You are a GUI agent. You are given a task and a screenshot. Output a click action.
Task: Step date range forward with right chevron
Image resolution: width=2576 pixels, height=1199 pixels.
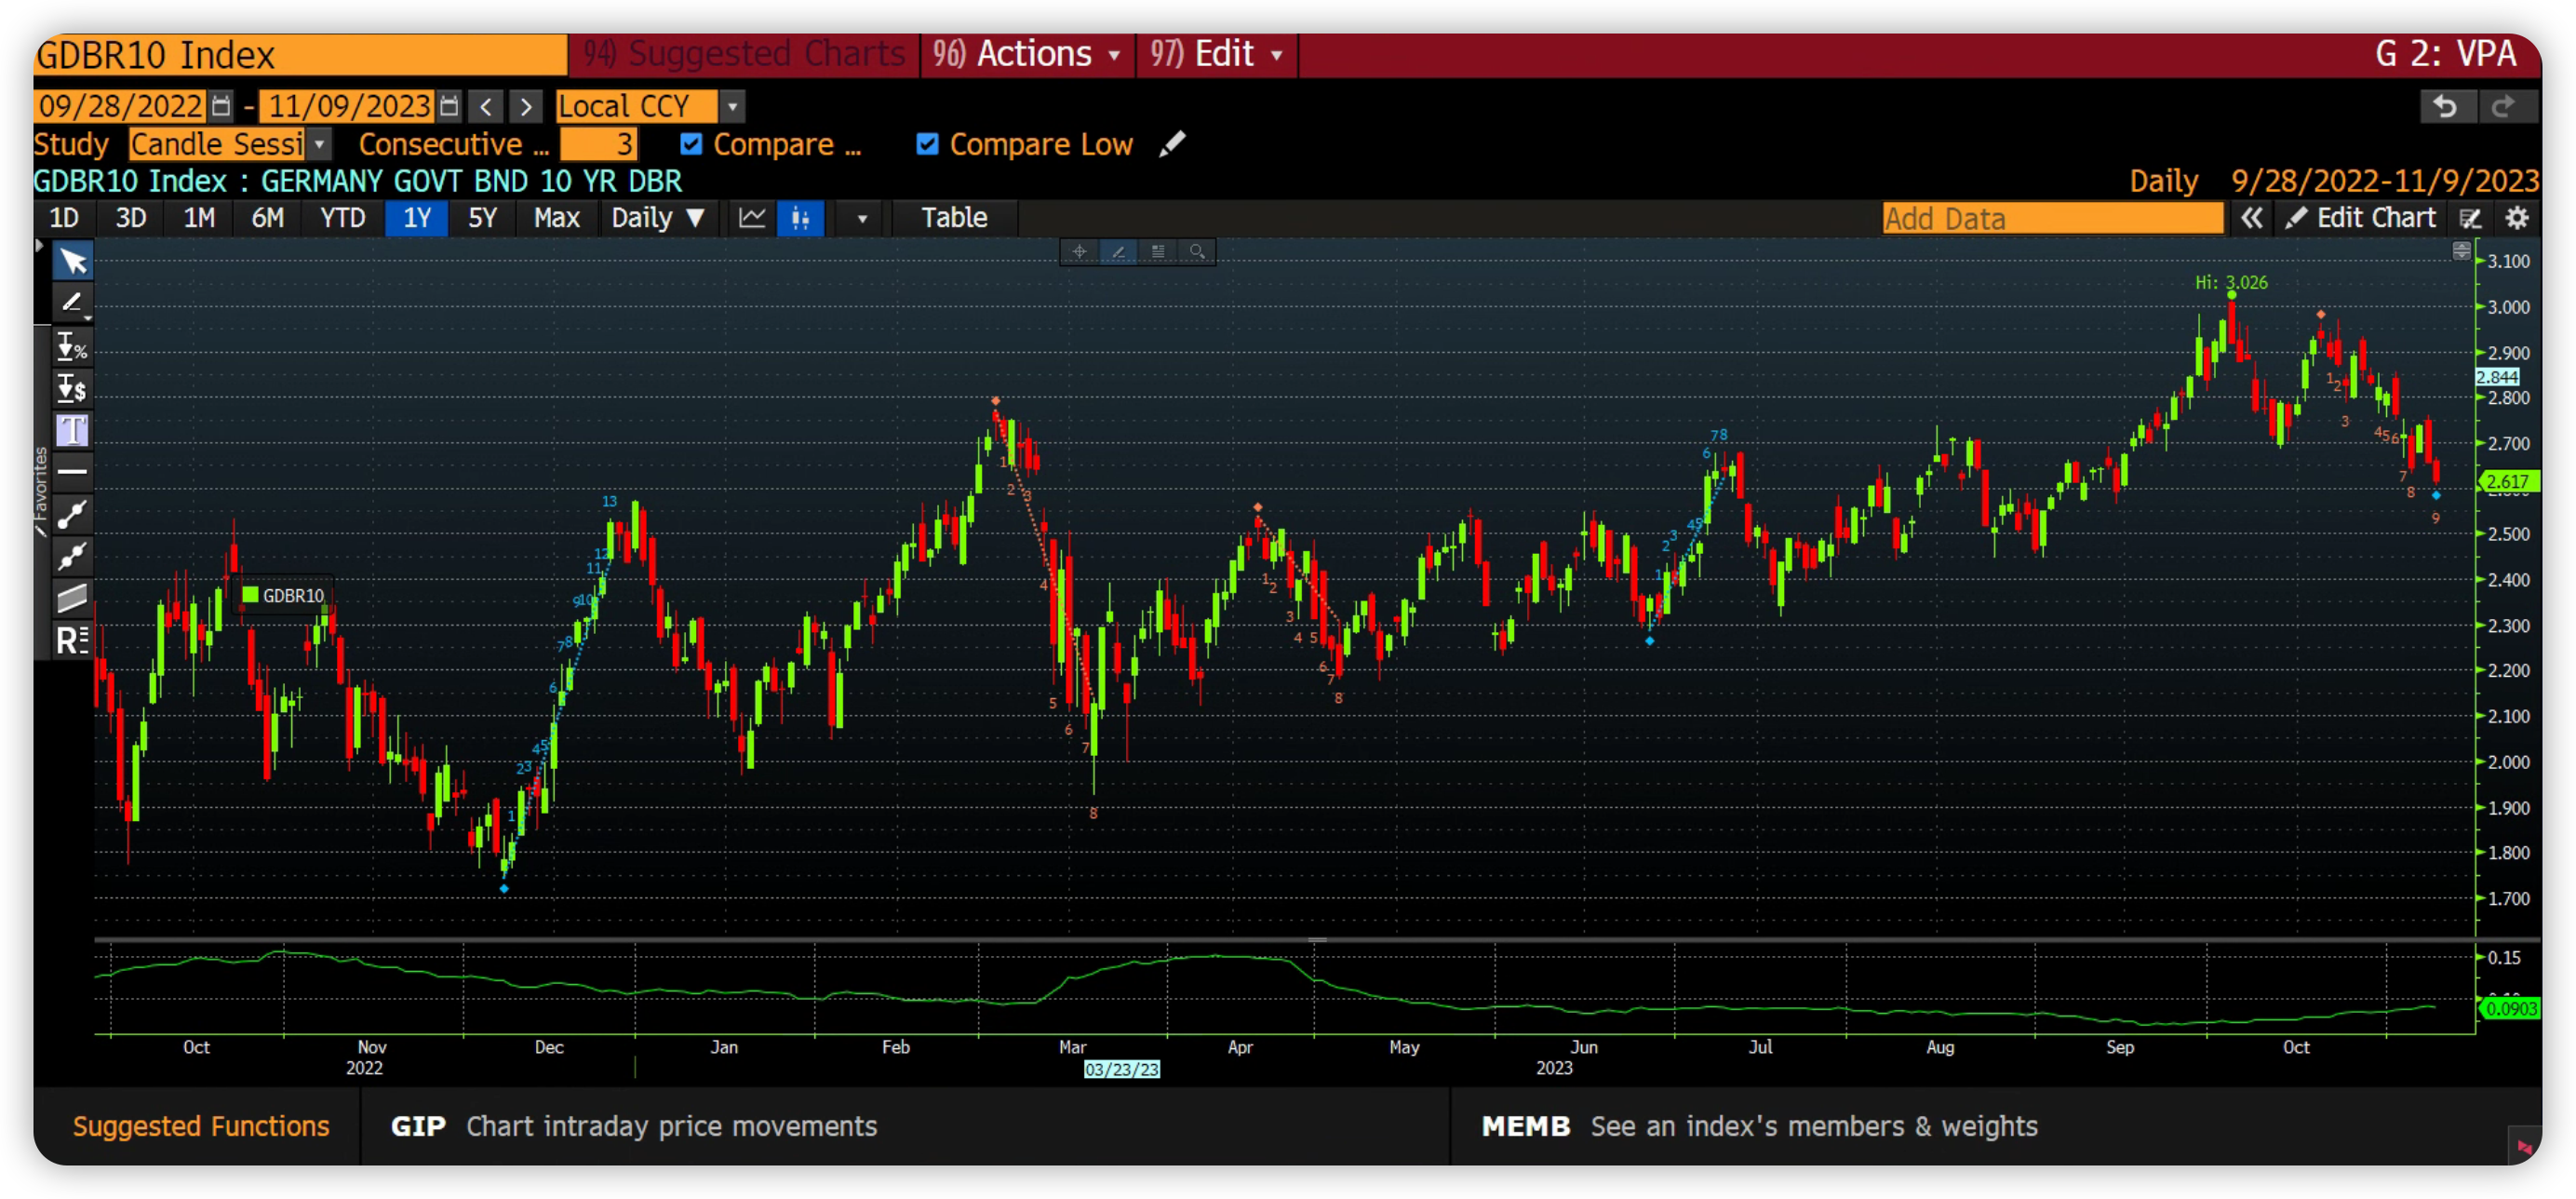tap(526, 106)
